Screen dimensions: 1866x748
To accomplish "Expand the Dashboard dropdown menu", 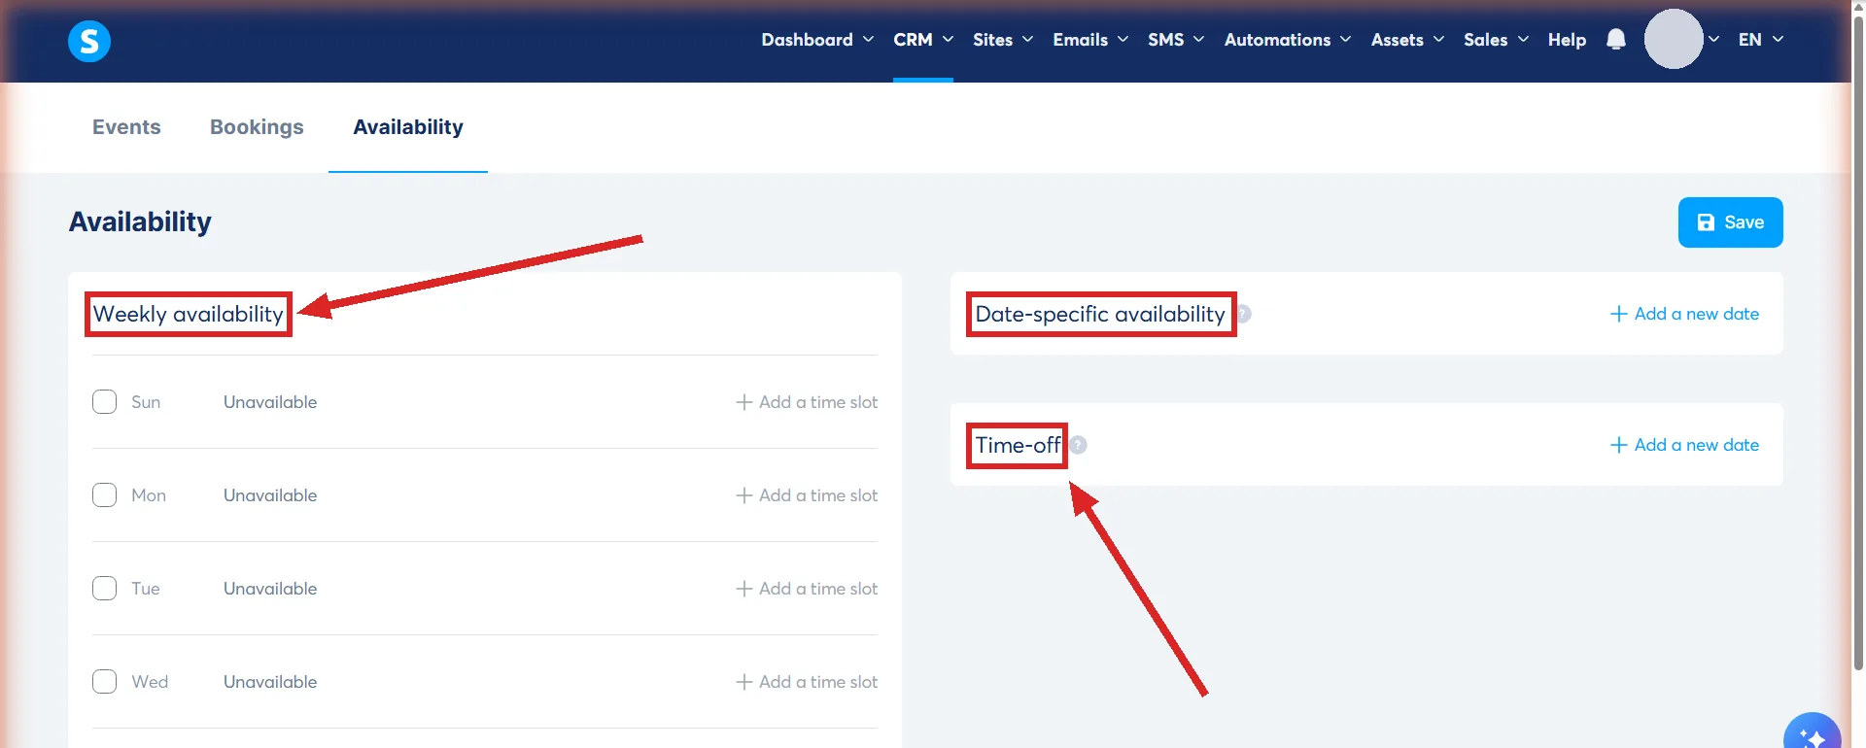I will [x=817, y=40].
